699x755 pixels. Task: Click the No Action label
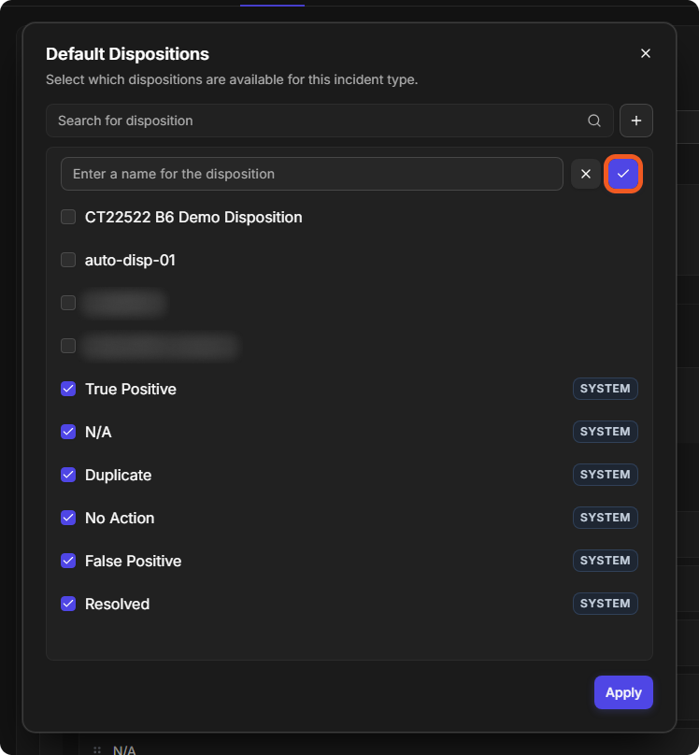120,518
